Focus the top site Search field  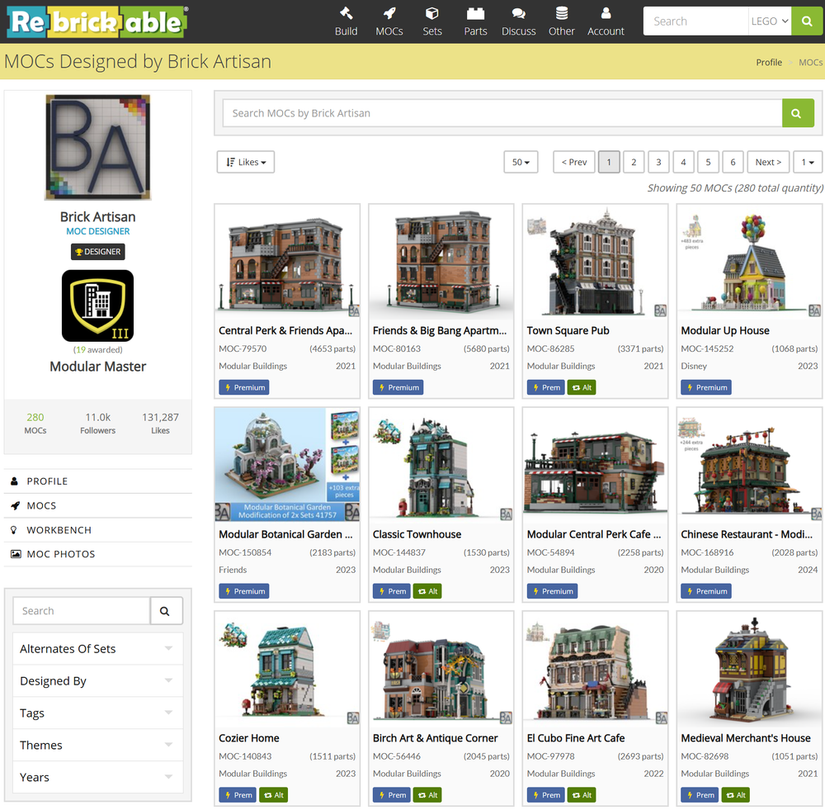tap(695, 21)
